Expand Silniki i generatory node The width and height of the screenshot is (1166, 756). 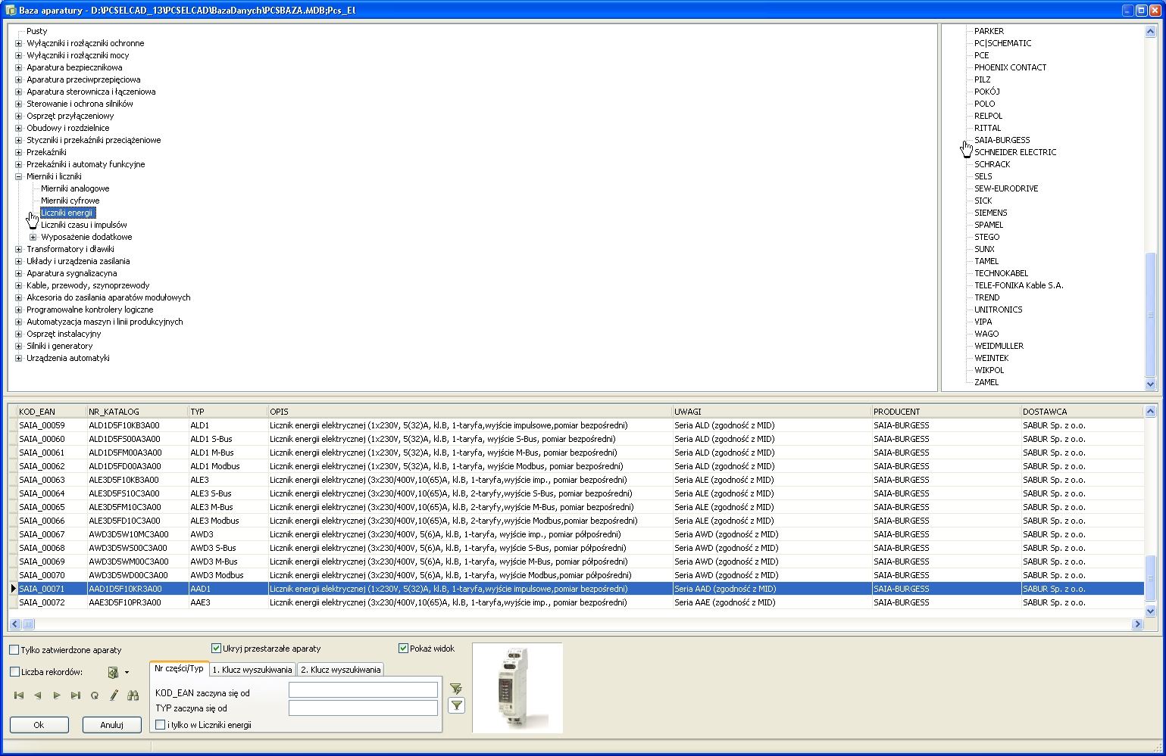coord(19,346)
